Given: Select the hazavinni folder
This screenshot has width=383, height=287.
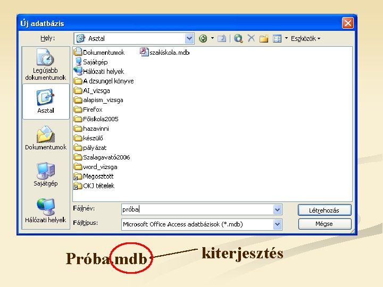Looking at the screenshot, I should (91, 129).
